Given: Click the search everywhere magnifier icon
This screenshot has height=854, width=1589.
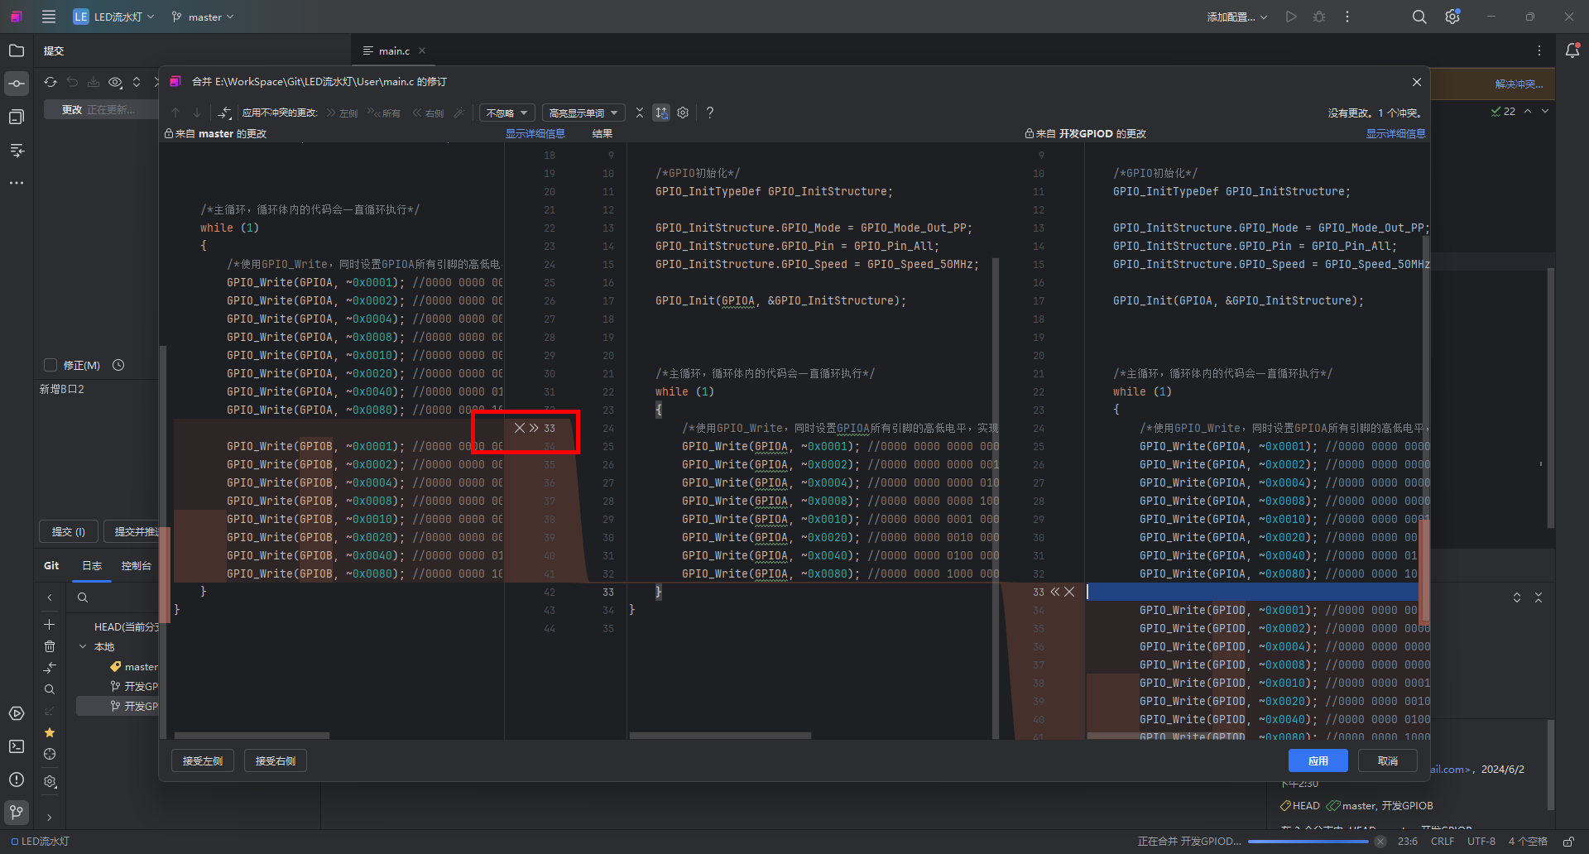Looking at the screenshot, I should (x=1419, y=17).
